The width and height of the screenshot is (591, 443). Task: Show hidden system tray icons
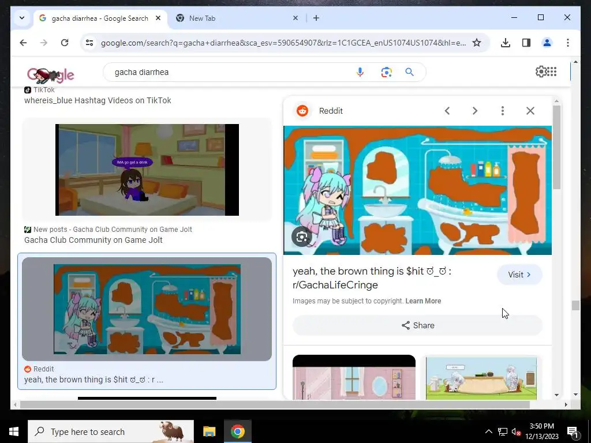488,431
